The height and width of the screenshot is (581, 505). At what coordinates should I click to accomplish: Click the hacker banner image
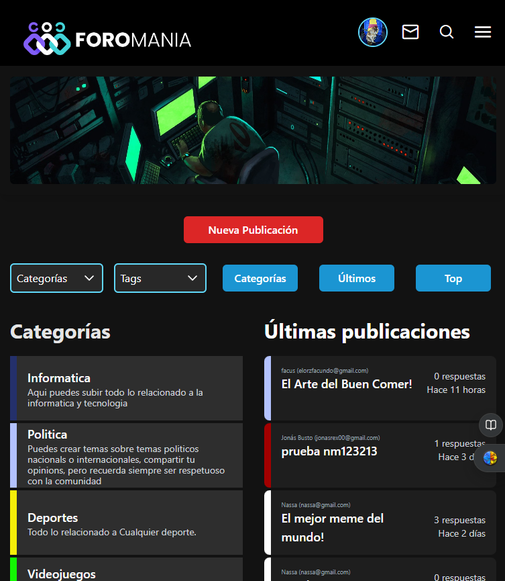tap(253, 130)
